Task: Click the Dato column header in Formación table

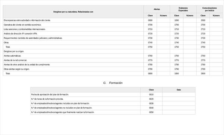Action: pyautogui.click(x=179, y=90)
